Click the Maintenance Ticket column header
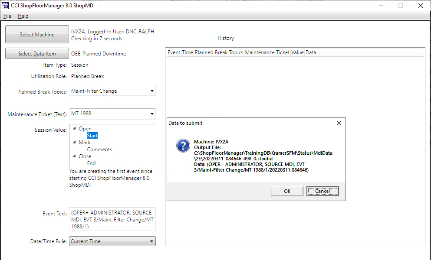431x260 pixels. tap(267, 52)
